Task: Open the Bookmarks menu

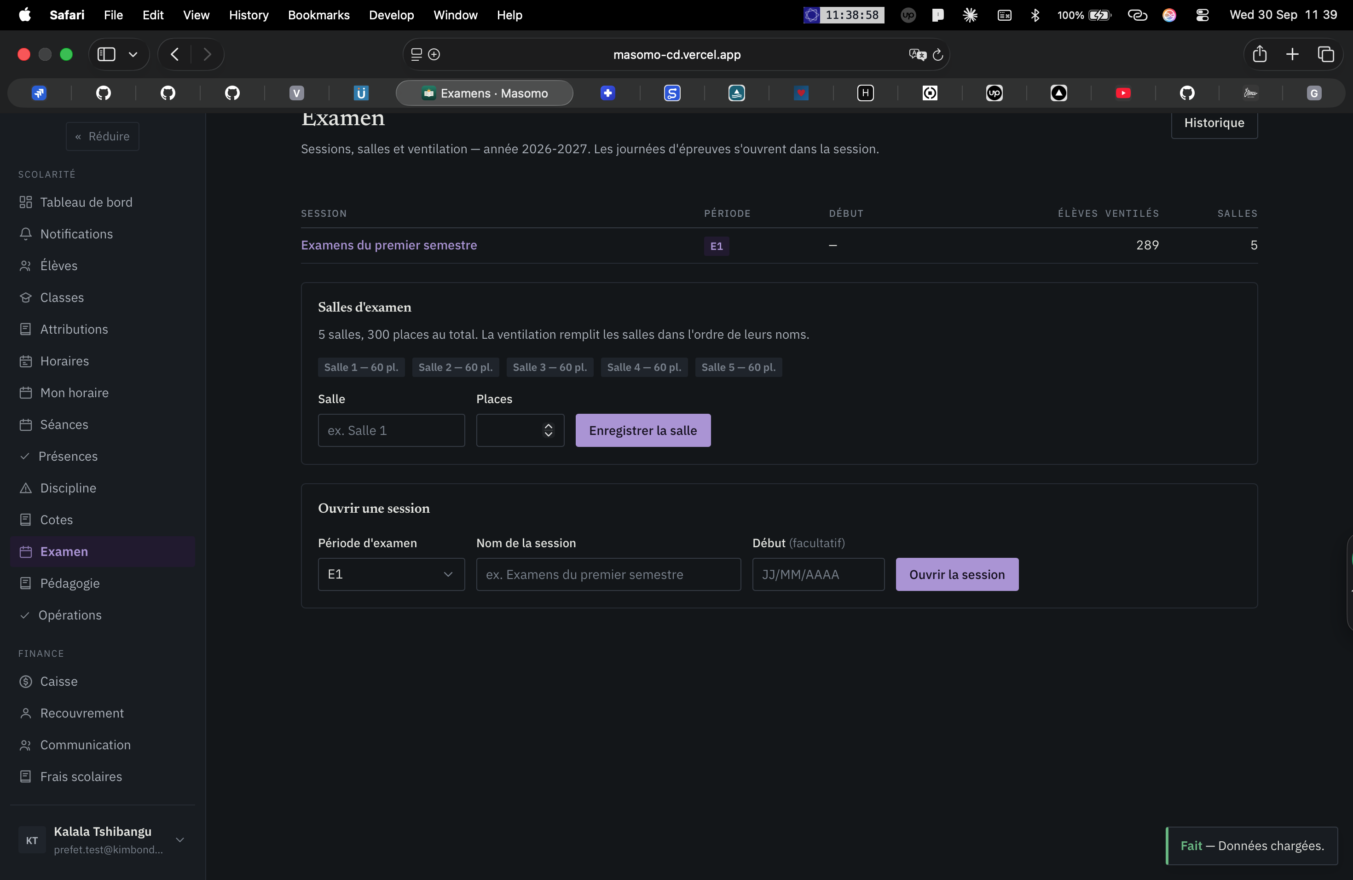Action: coord(318,15)
